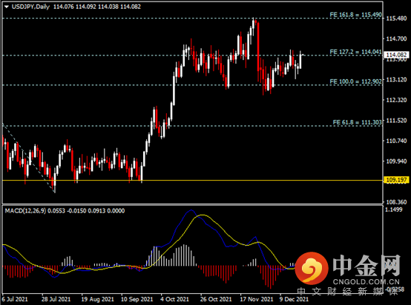Click the 4 Oct 2021 date marker
This screenshot has height=305, width=411.
[175, 299]
